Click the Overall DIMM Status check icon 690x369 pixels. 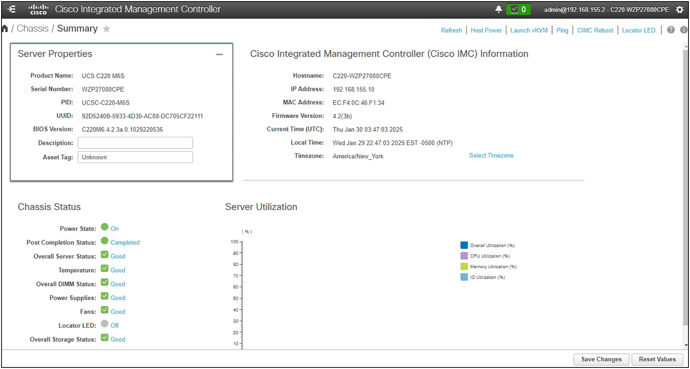pyautogui.click(x=105, y=282)
